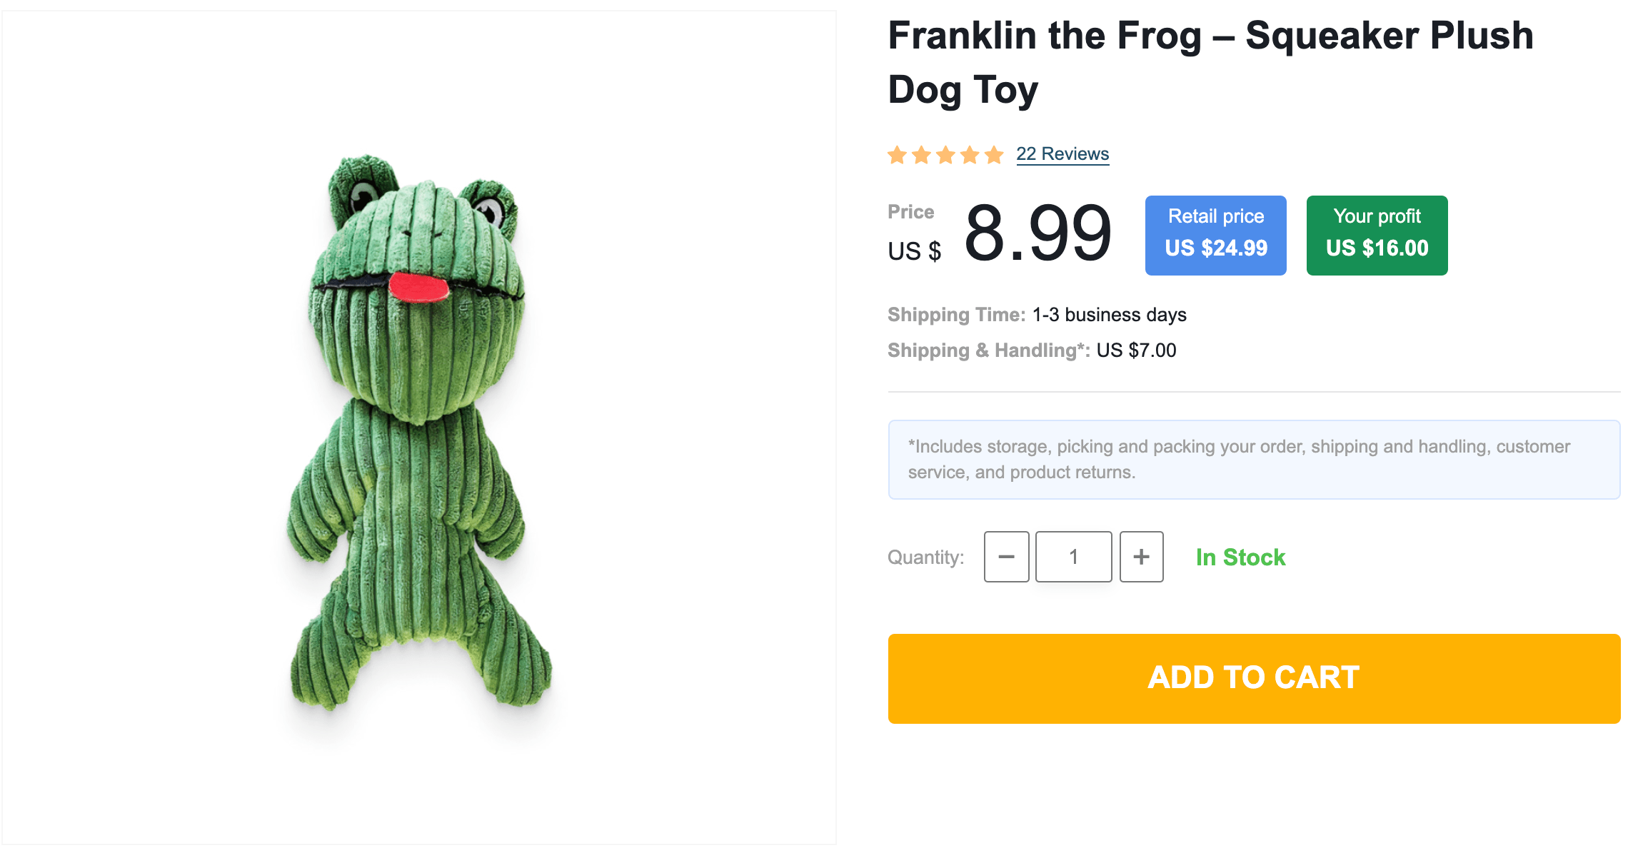Image resolution: width=1628 pixels, height=848 pixels.
Task: Click the third rating star
Action: pos(946,155)
